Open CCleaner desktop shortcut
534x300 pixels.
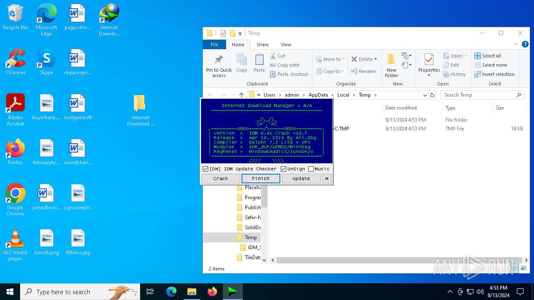coord(15,62)
